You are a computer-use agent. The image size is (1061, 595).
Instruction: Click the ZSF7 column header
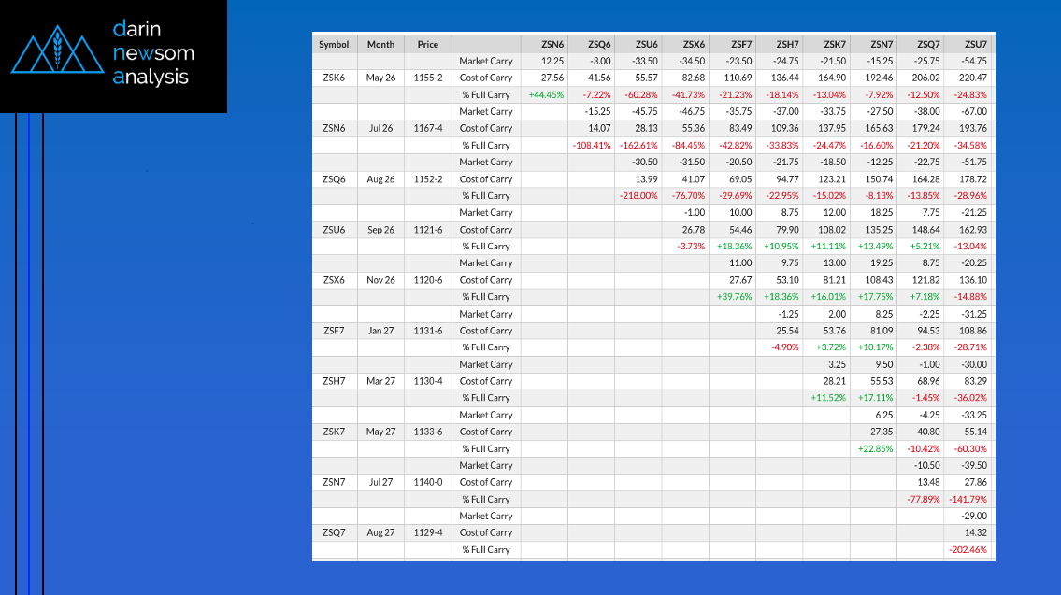pyautogui.click(x=741, y=44)
